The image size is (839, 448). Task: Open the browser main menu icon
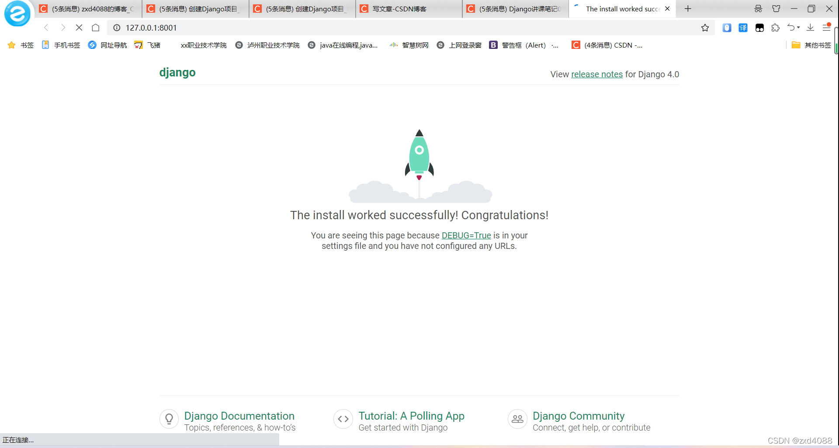click(826, 27)
